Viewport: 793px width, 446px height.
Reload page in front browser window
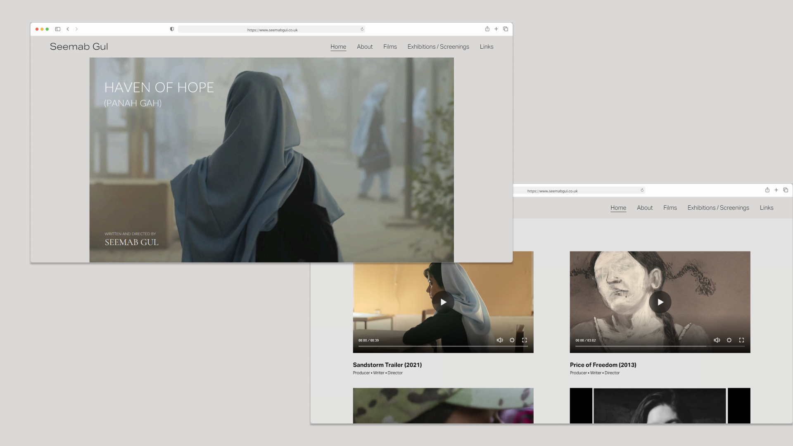(x=362, y=29)
